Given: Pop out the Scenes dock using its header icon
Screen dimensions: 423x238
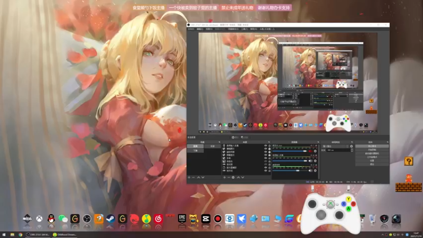Looking at the screenshot, I should pyautogui.click(x=219, y=142).
